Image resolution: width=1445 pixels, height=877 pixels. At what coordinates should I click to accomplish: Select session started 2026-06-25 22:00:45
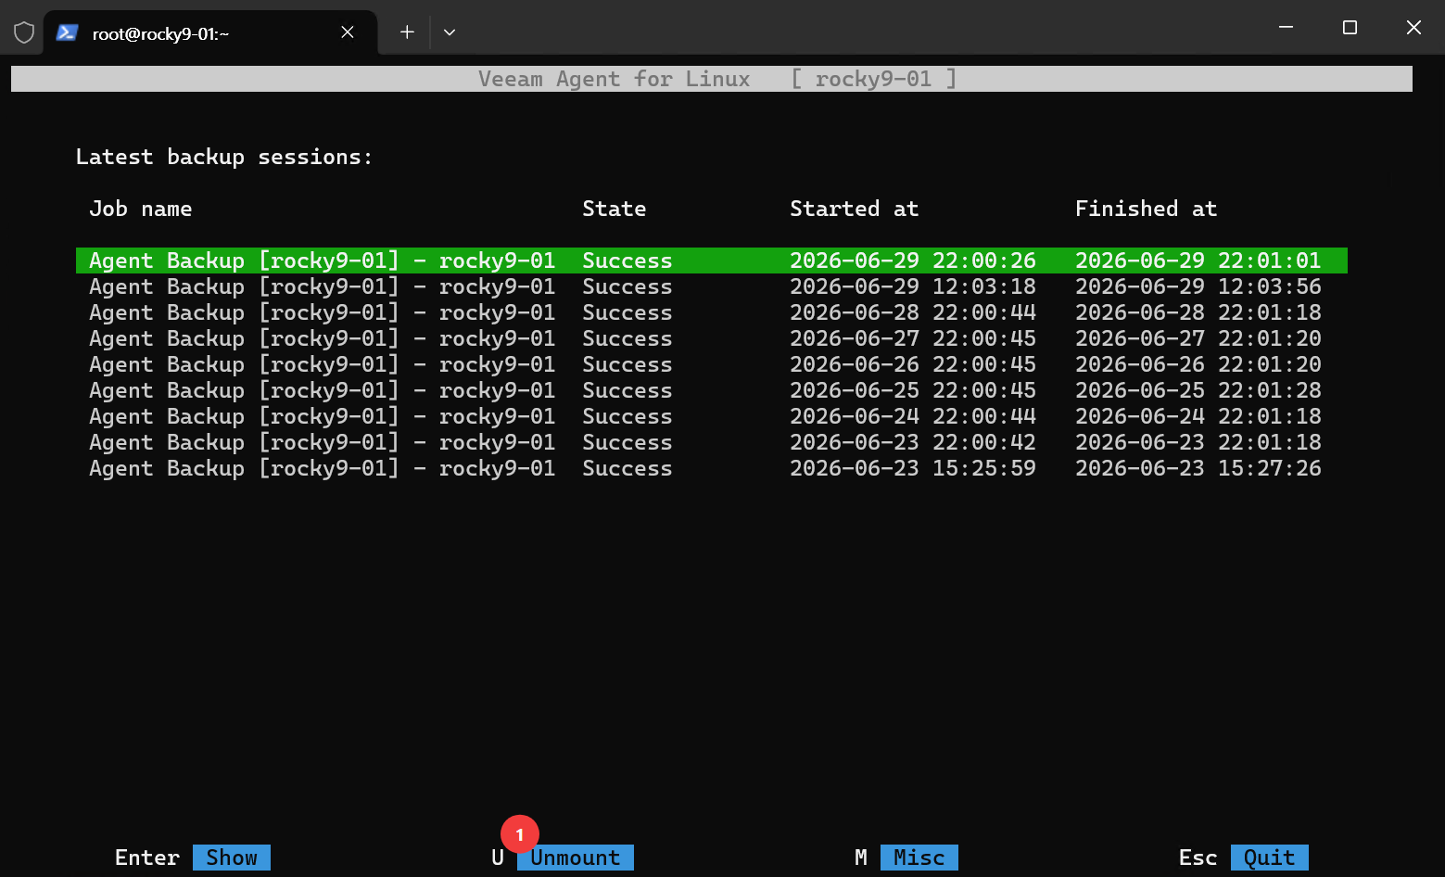712,390
